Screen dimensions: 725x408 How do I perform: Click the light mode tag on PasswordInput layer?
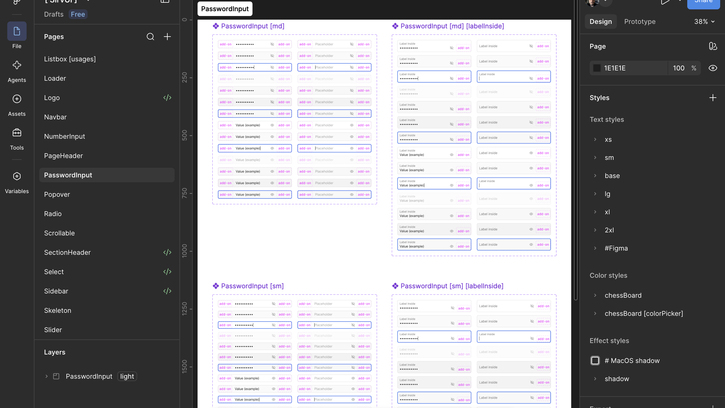coord(127,376)
